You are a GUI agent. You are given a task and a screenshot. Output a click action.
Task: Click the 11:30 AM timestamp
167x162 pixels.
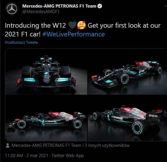pos(14,156)
